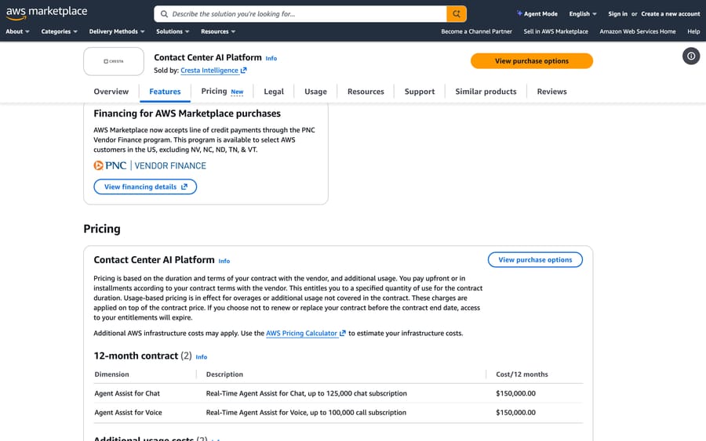706x441 pixels.
Task: Click Info link beside header product title
Action: point(271,59)
